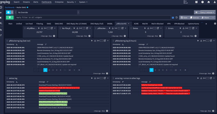
Task: Click the Share button
Action: coord(205,18)
